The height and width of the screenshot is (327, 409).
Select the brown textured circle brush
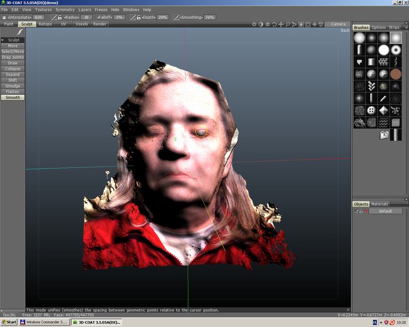pos(396,74)
